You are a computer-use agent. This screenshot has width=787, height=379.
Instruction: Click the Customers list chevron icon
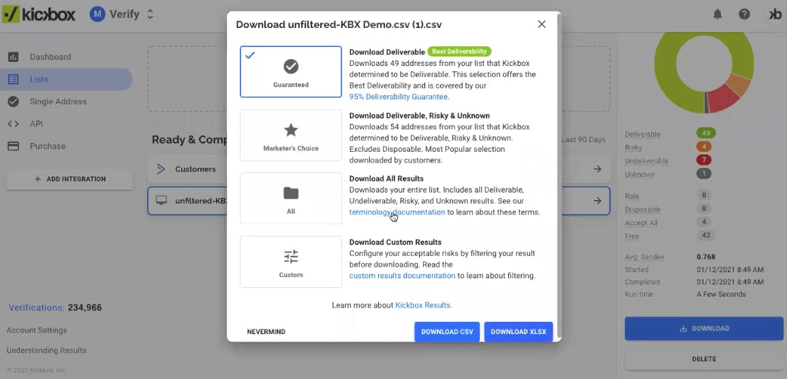[161, 169]
